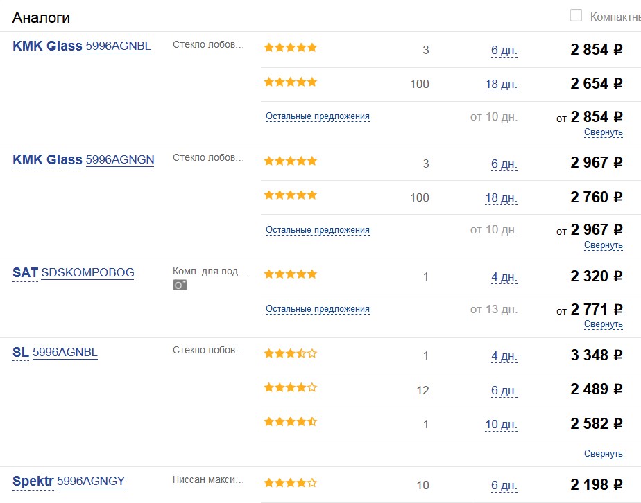The width and height of the screenshot is (641, 503).
Task: Collapse SL offers with Свернуть
Action: point(603,454)
